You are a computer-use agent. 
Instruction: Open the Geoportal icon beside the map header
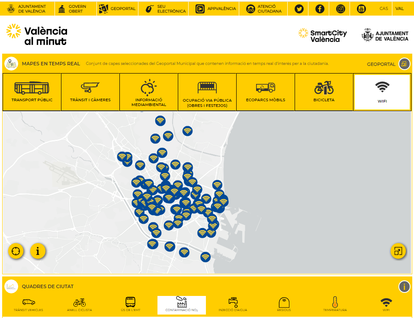pos(404,64)
